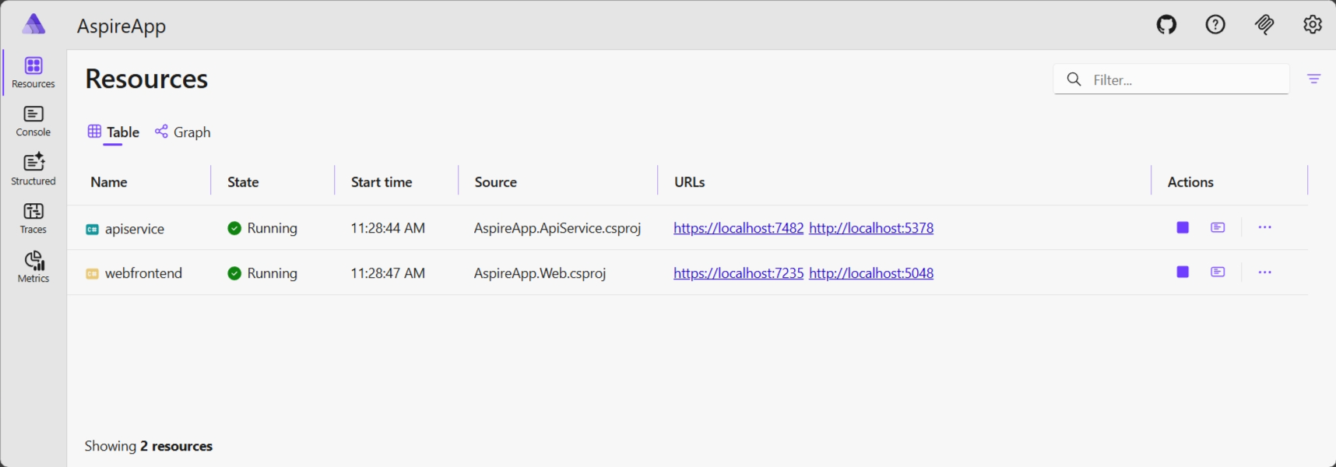The height and width of the screenshot is (467, 1336).
Task: Open http://localhost:5378 link
Action: point(871,228)
